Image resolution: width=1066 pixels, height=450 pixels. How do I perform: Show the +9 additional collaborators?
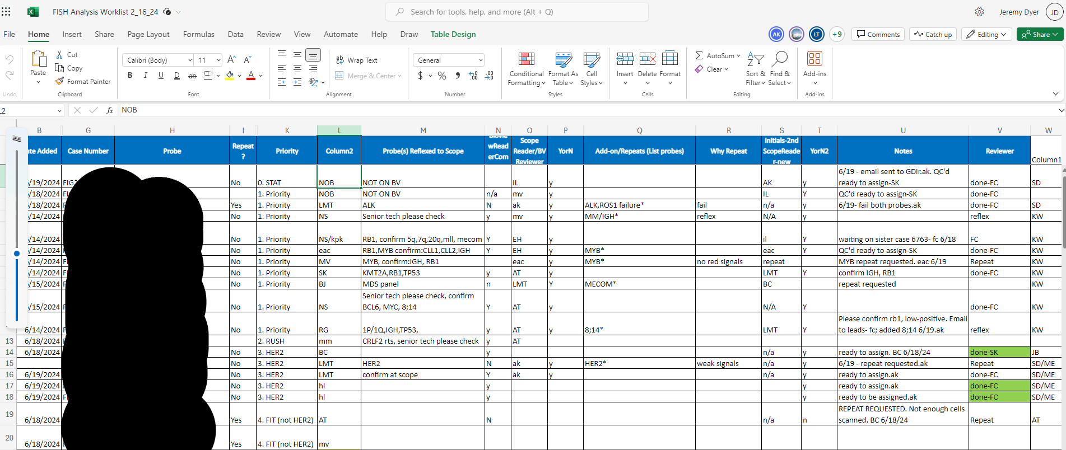pos(837,34)
